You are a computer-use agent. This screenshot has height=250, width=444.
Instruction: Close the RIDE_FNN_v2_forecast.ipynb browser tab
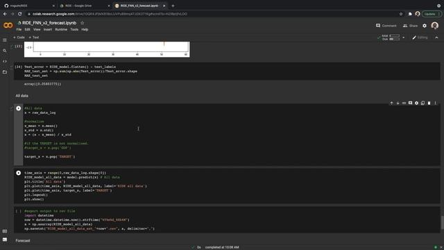point(164,6)
